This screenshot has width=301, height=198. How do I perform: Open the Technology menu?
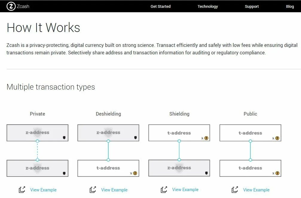208,6
